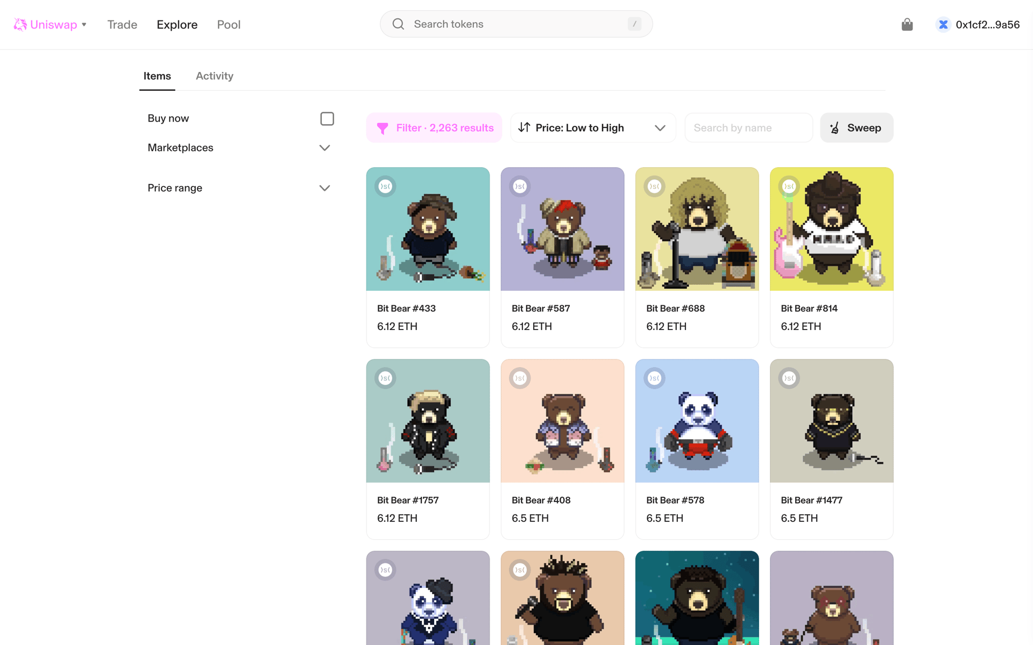The width and height of the screenshot is (1033, 645).
Task: Go to the Trade page
Action: [122, 25]
